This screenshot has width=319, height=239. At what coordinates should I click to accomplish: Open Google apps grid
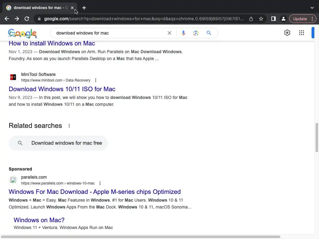pyautogui.click(x=302, y=33)
